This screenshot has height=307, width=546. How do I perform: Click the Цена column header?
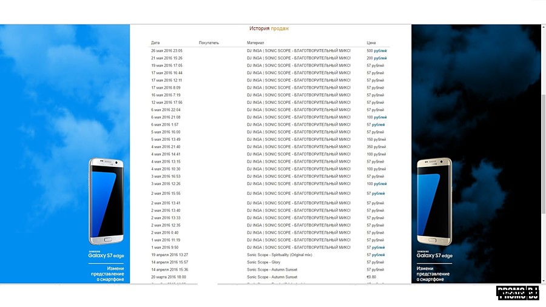pyautogui.click(x=371, y=43)
